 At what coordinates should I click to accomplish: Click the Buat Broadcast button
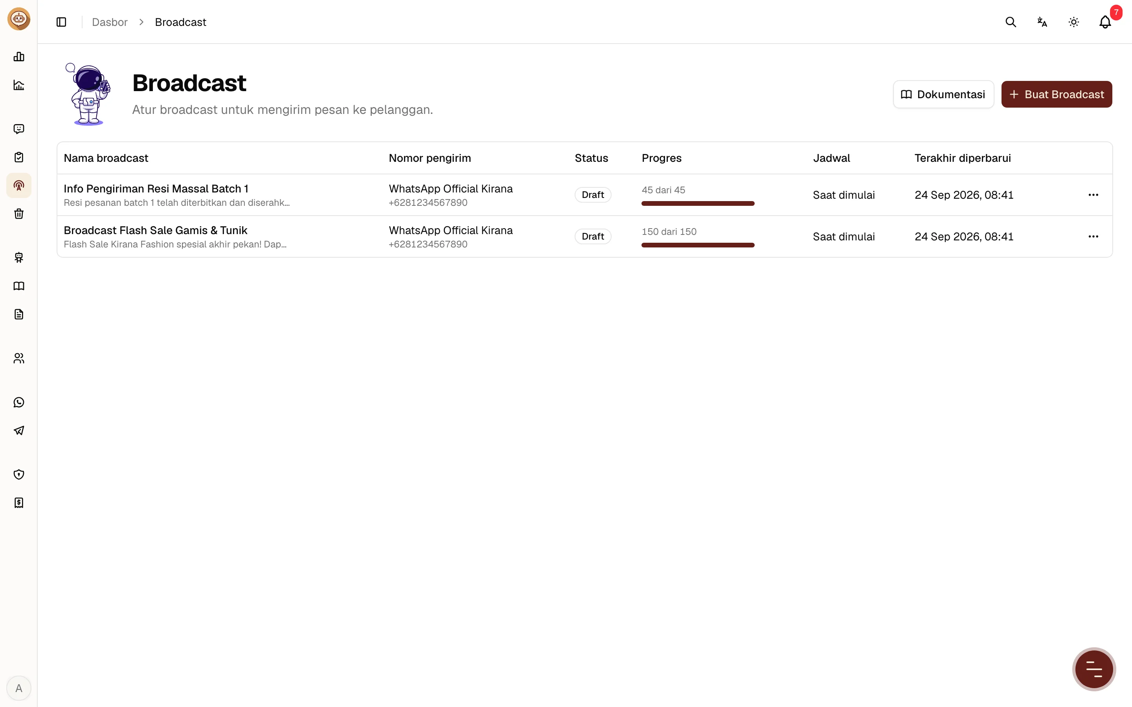coord(1057,94)
